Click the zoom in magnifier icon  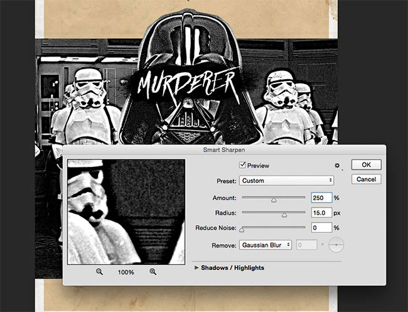point(153,272)
